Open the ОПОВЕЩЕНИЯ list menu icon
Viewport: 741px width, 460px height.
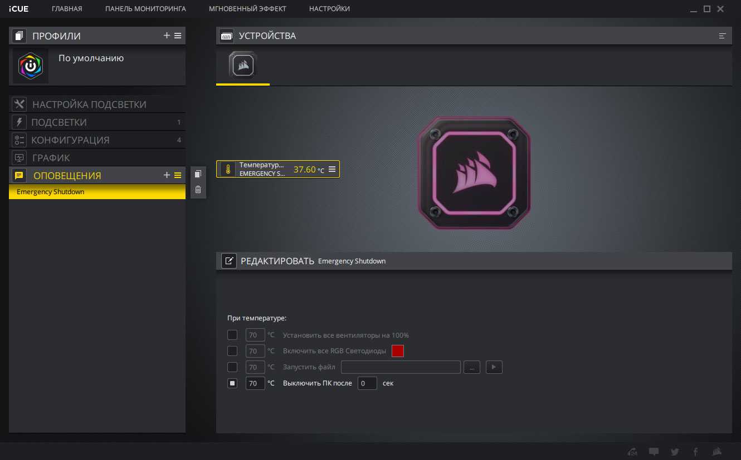tap(178, 175)
